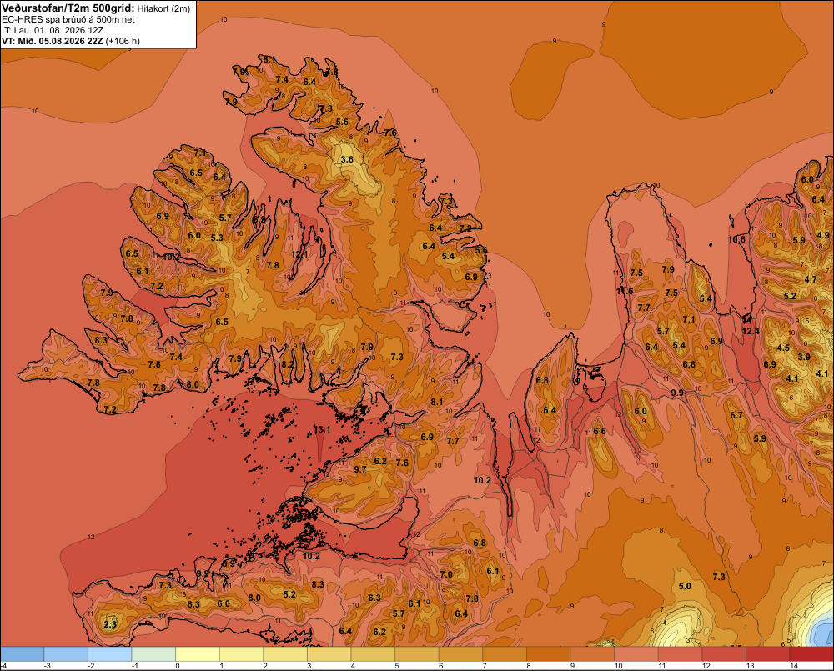The image size is (834, 671).
Task: Click the '7.0' temperature value
Action: click(x=446, y=574)
